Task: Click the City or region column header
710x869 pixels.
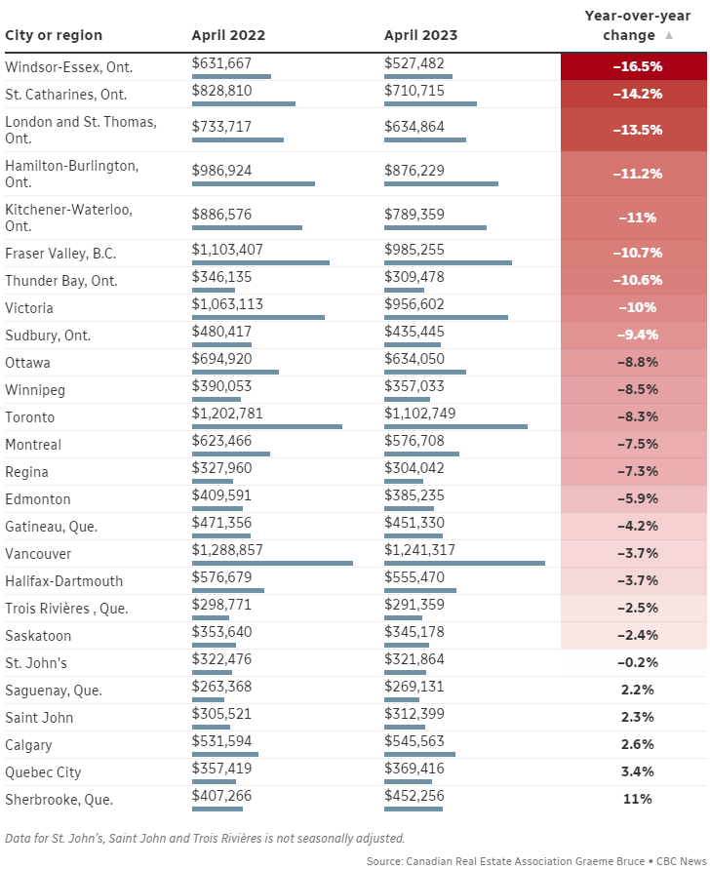Action: tap(54, 35)
